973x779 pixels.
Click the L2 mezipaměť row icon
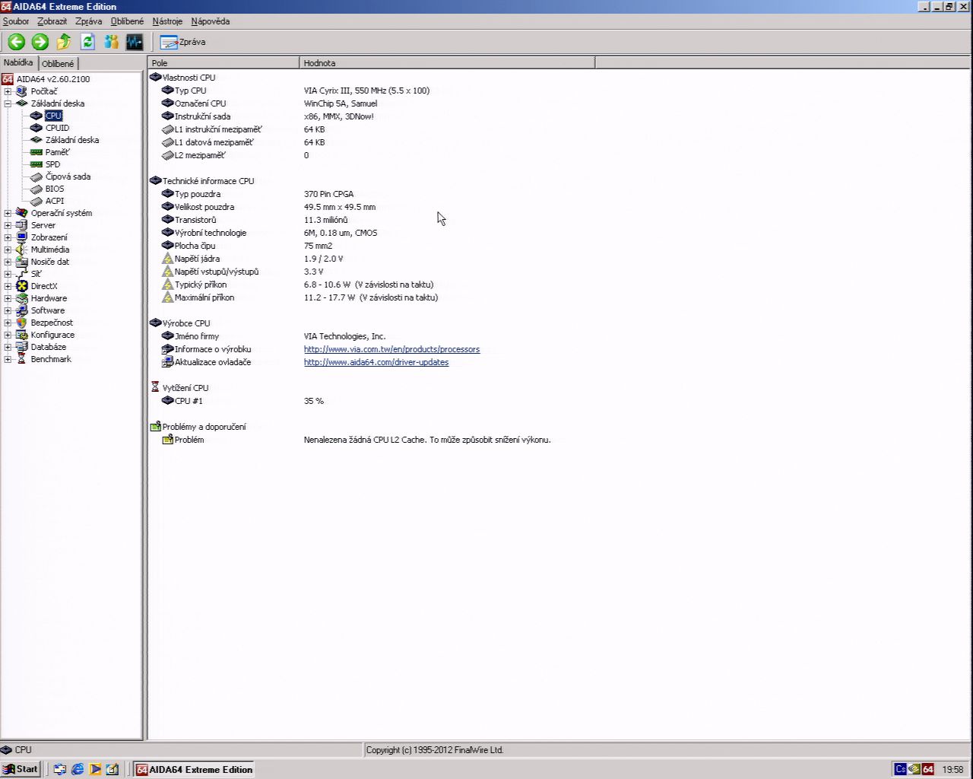point(168,155)
